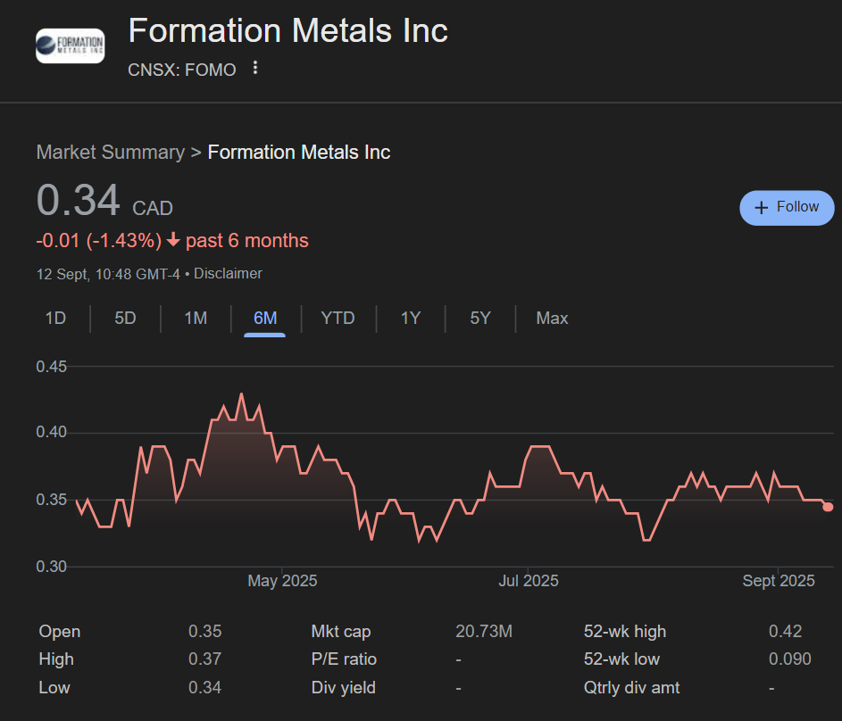Switch to the 5D chart range

125,319
